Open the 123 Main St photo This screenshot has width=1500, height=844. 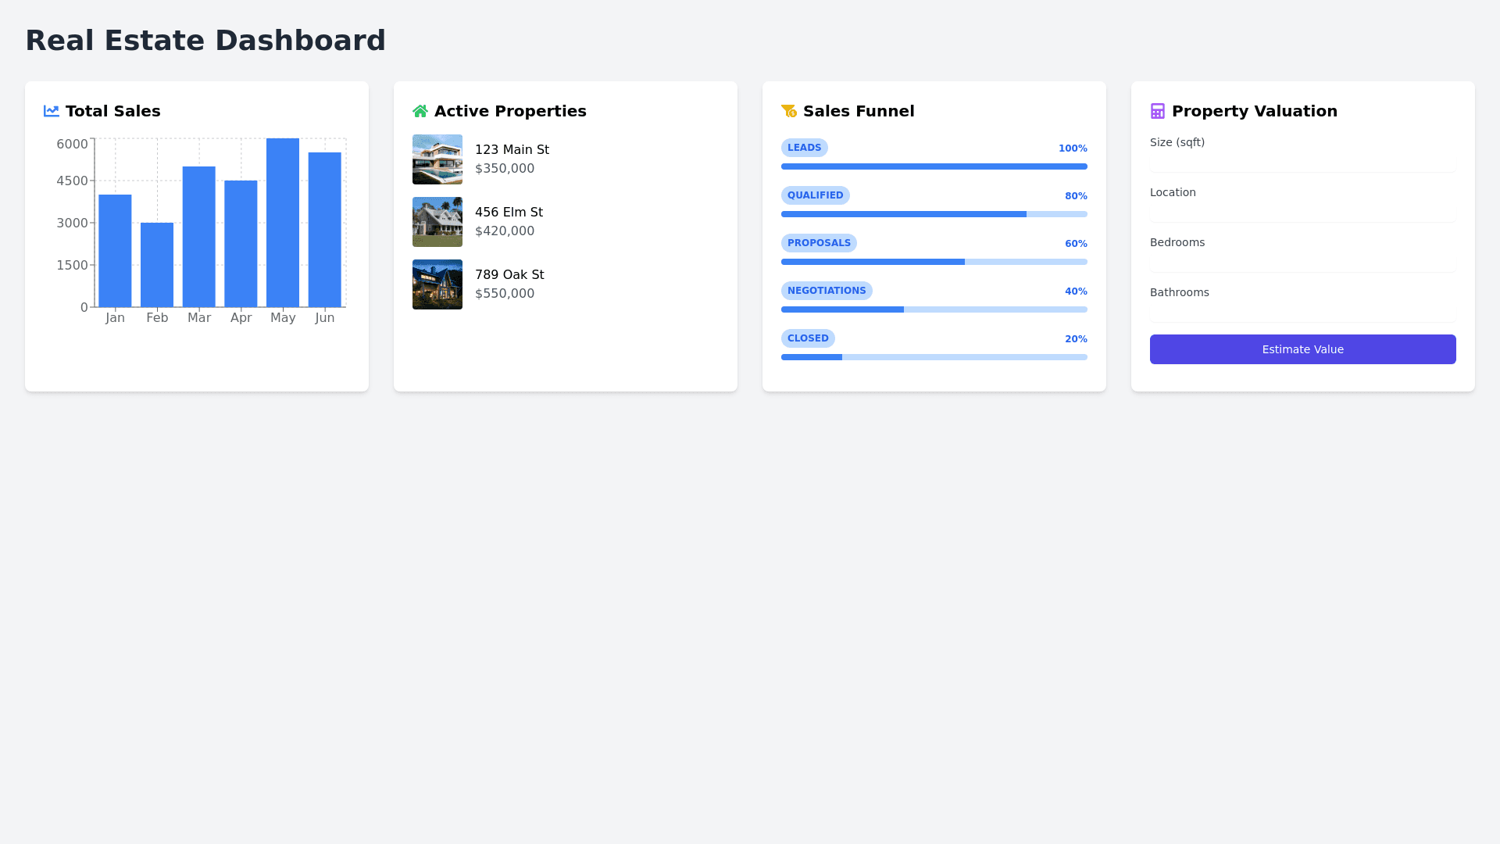[437, 159]
